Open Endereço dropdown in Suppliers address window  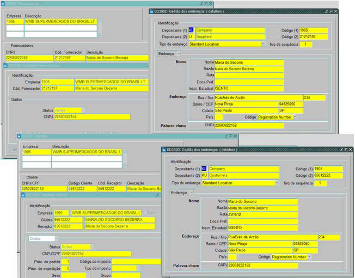[x=179, y=54]
